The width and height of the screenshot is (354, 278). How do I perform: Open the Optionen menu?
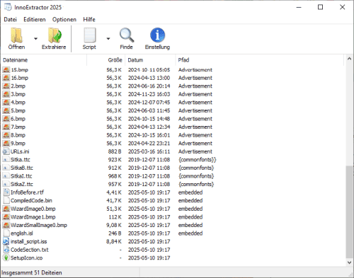tap(64, 20)
